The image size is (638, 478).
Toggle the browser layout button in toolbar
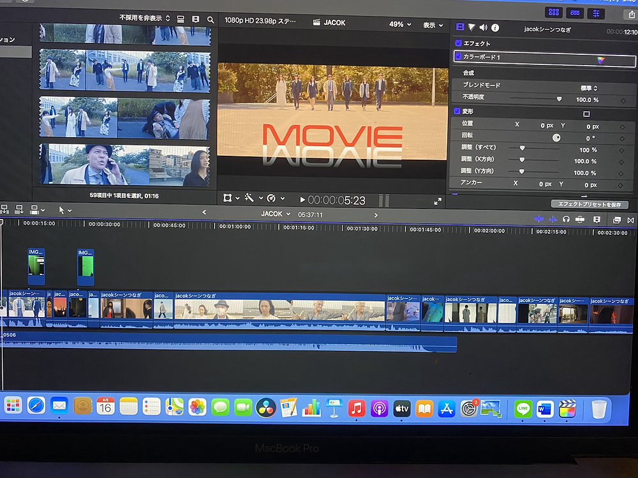point(554,12)
